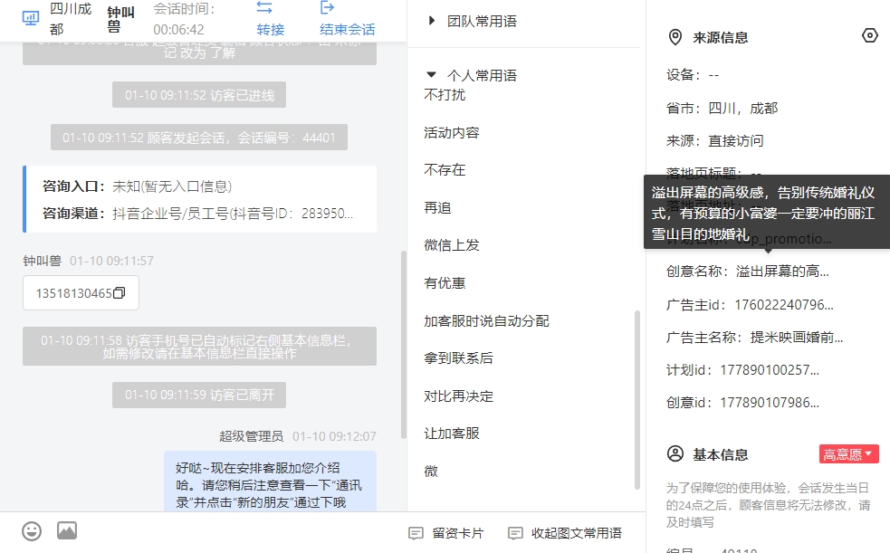Click the 计划id 177890100257... value
Image resolution: width=890 pixels, height=553 pixels.
[x=770, y=370]
